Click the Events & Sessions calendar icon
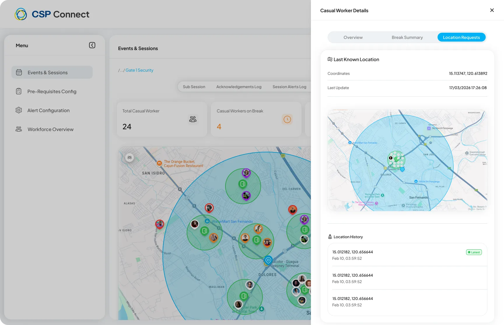Image resolution: width=504 pixels, height=325 pixels. click(x=19, y=72)
